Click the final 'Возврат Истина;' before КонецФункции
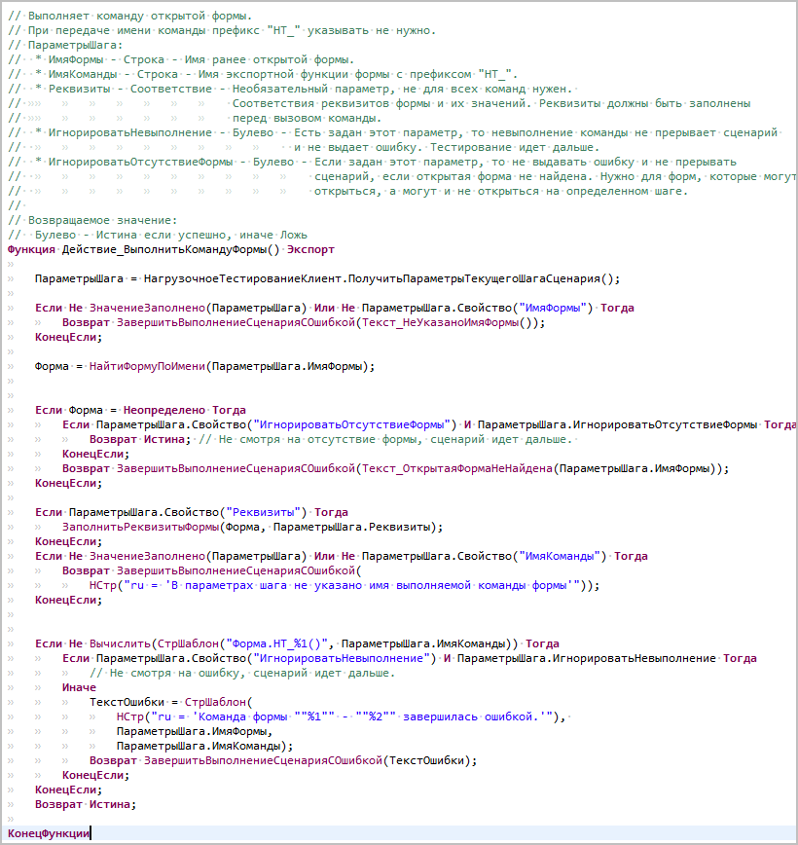 pos(86,804)
